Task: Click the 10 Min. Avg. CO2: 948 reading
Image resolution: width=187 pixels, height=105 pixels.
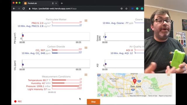Action: [36, 53]
